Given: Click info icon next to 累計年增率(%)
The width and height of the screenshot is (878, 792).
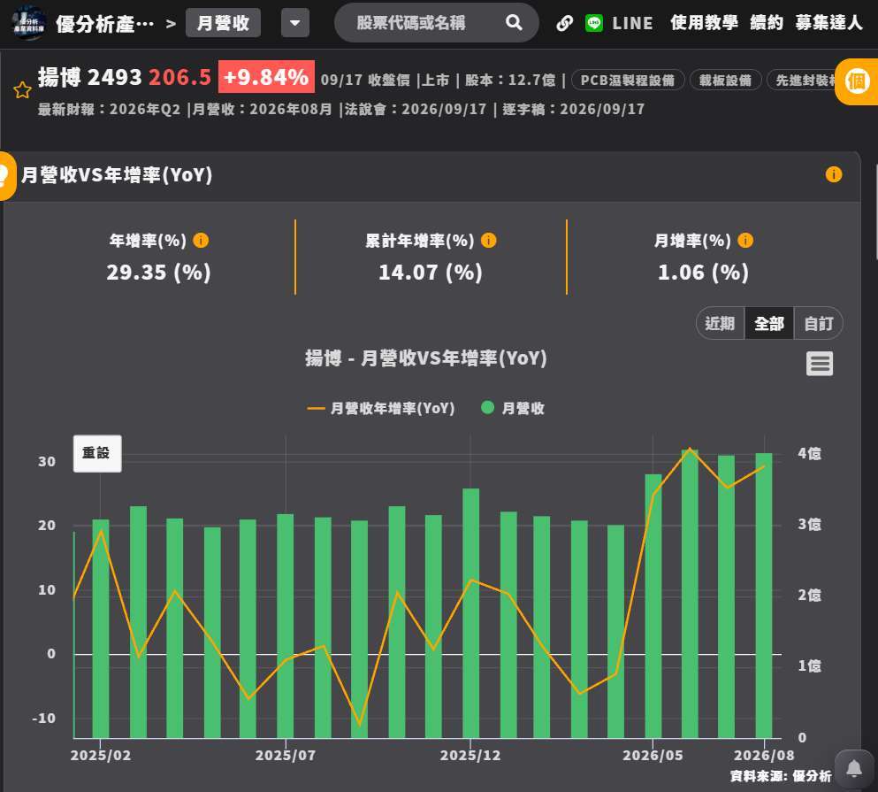Looking at the screenshot, I should (488, 241).
